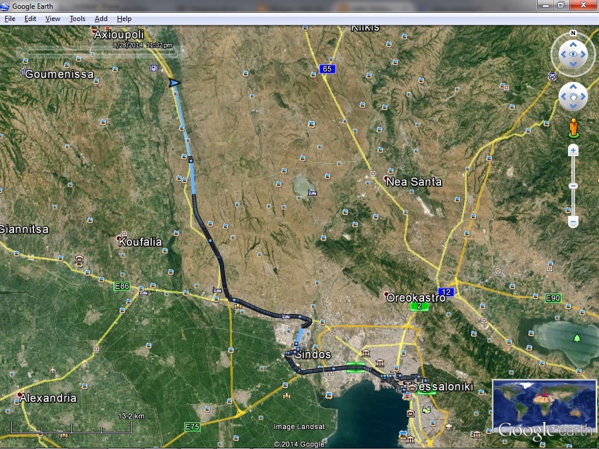Click the green route 2 shield
The height and width of the screenshot is (449, 599).
coord(419,306)
